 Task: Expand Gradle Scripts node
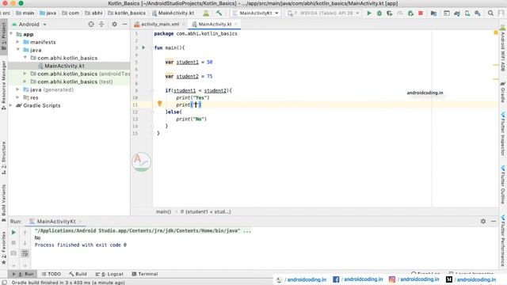11,105
